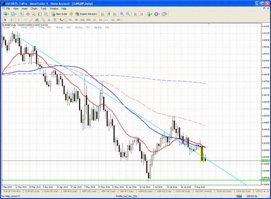This screenshot has height=199, width=271.
Task: Switch to M15 timeframe
Action: (x=82, y=20)
